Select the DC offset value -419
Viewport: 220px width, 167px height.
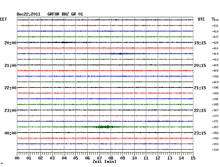215,54
